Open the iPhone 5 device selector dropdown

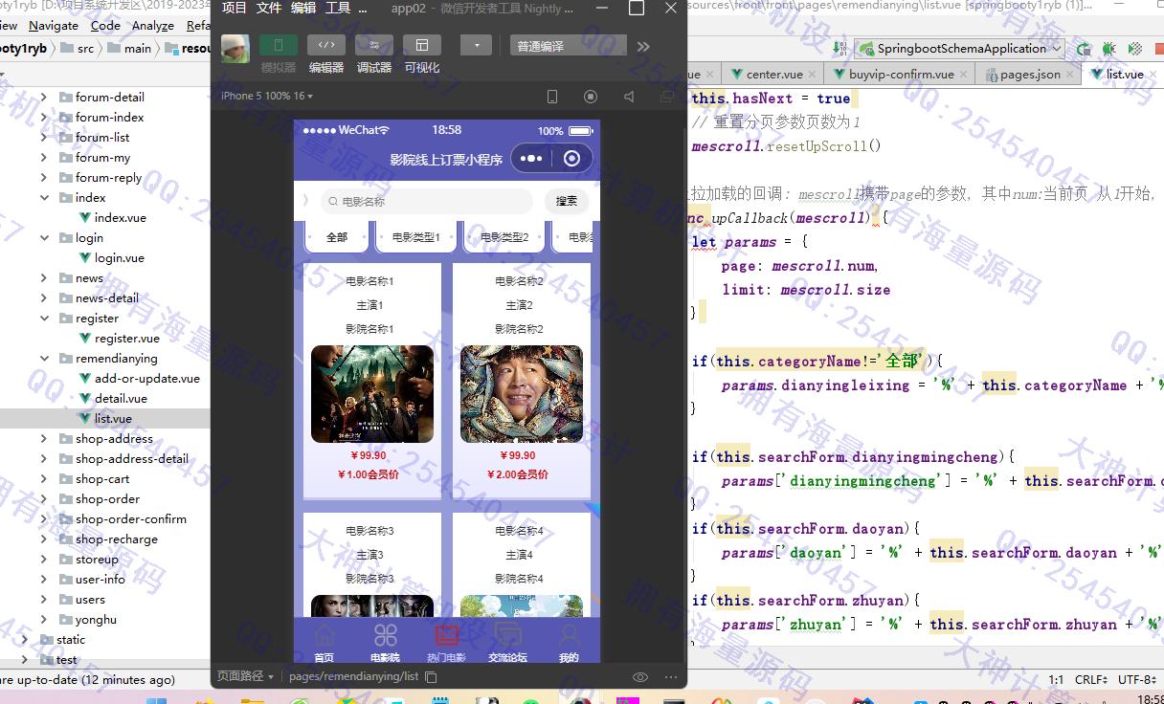click(x=267, y=96)
